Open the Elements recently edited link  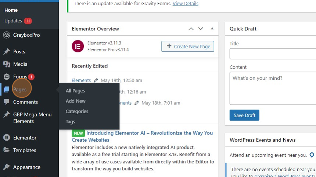click(x=81, y=80)
